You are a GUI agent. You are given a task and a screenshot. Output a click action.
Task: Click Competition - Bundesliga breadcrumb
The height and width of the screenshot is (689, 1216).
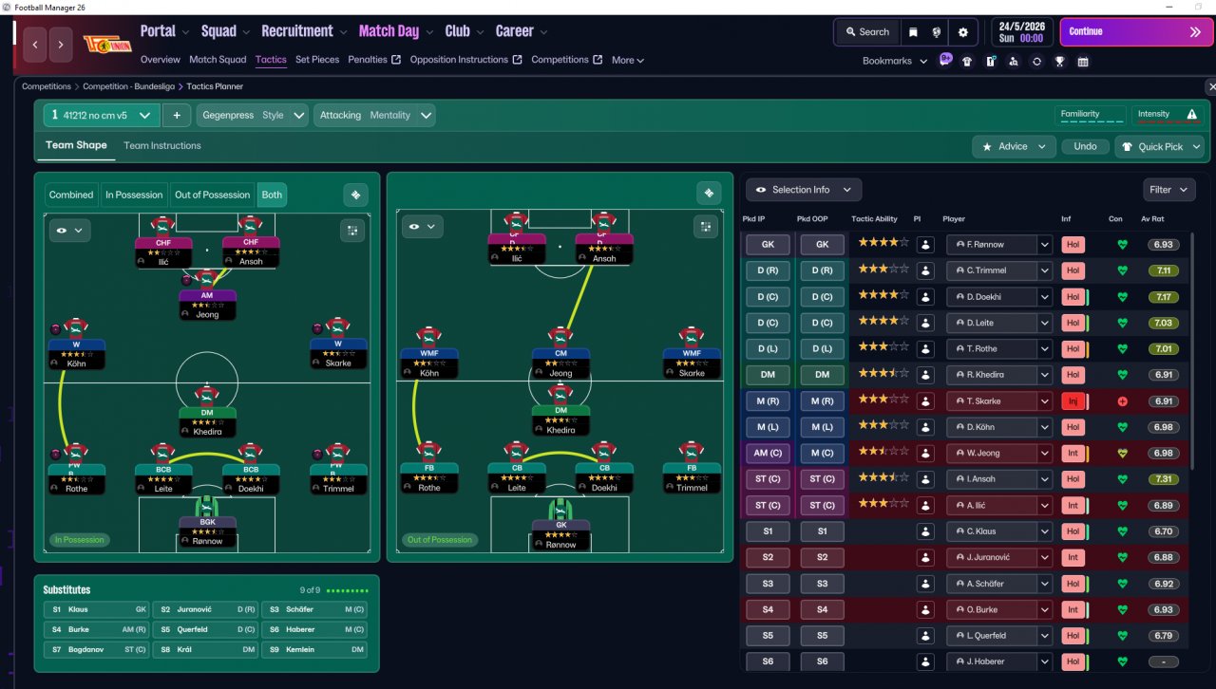coord(127,86)
